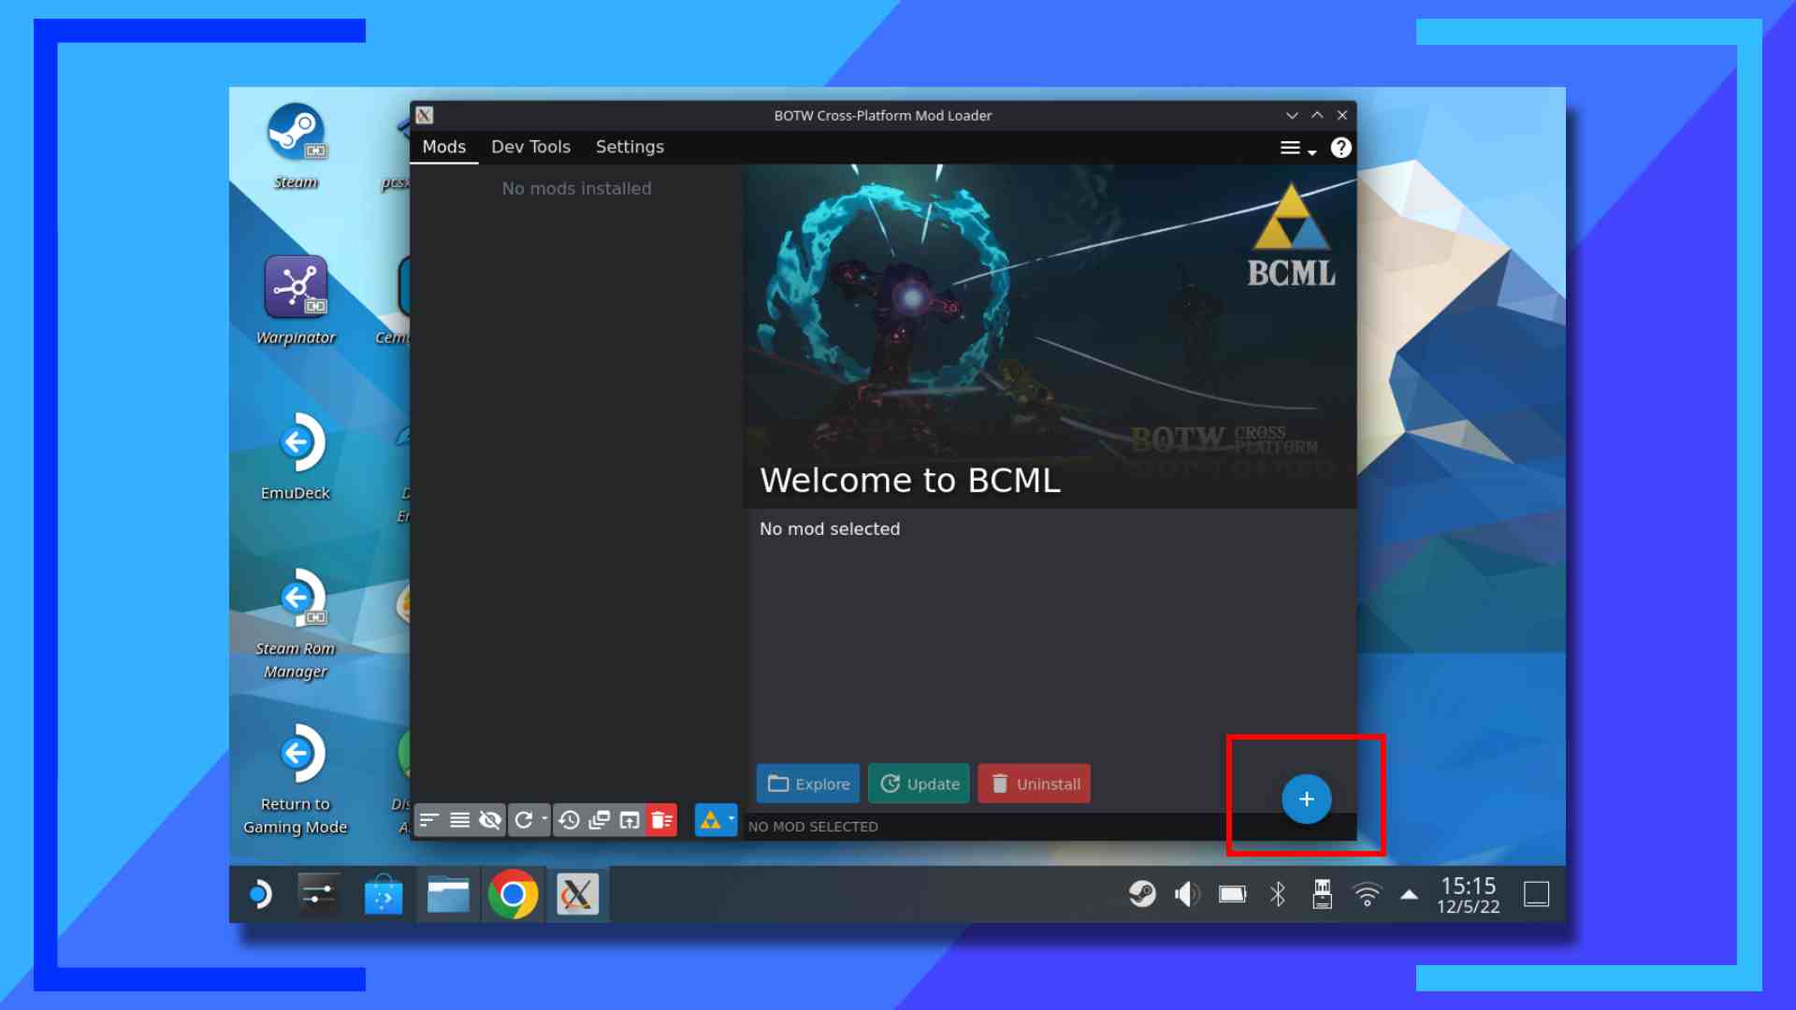Click the remerge refresh icon
The height and width of the screenshot is (1010, 1796).
525,820
